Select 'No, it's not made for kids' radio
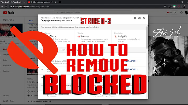The height and width of the screenshot is (105, 188). [x=29, y=96]
